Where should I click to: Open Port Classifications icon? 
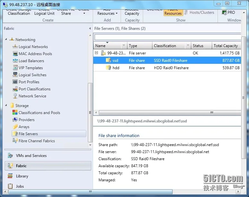(x=15, y=89)
